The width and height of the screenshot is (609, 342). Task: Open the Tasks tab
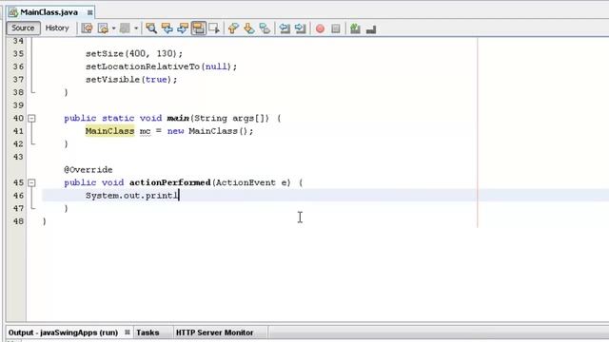(147, 332)
